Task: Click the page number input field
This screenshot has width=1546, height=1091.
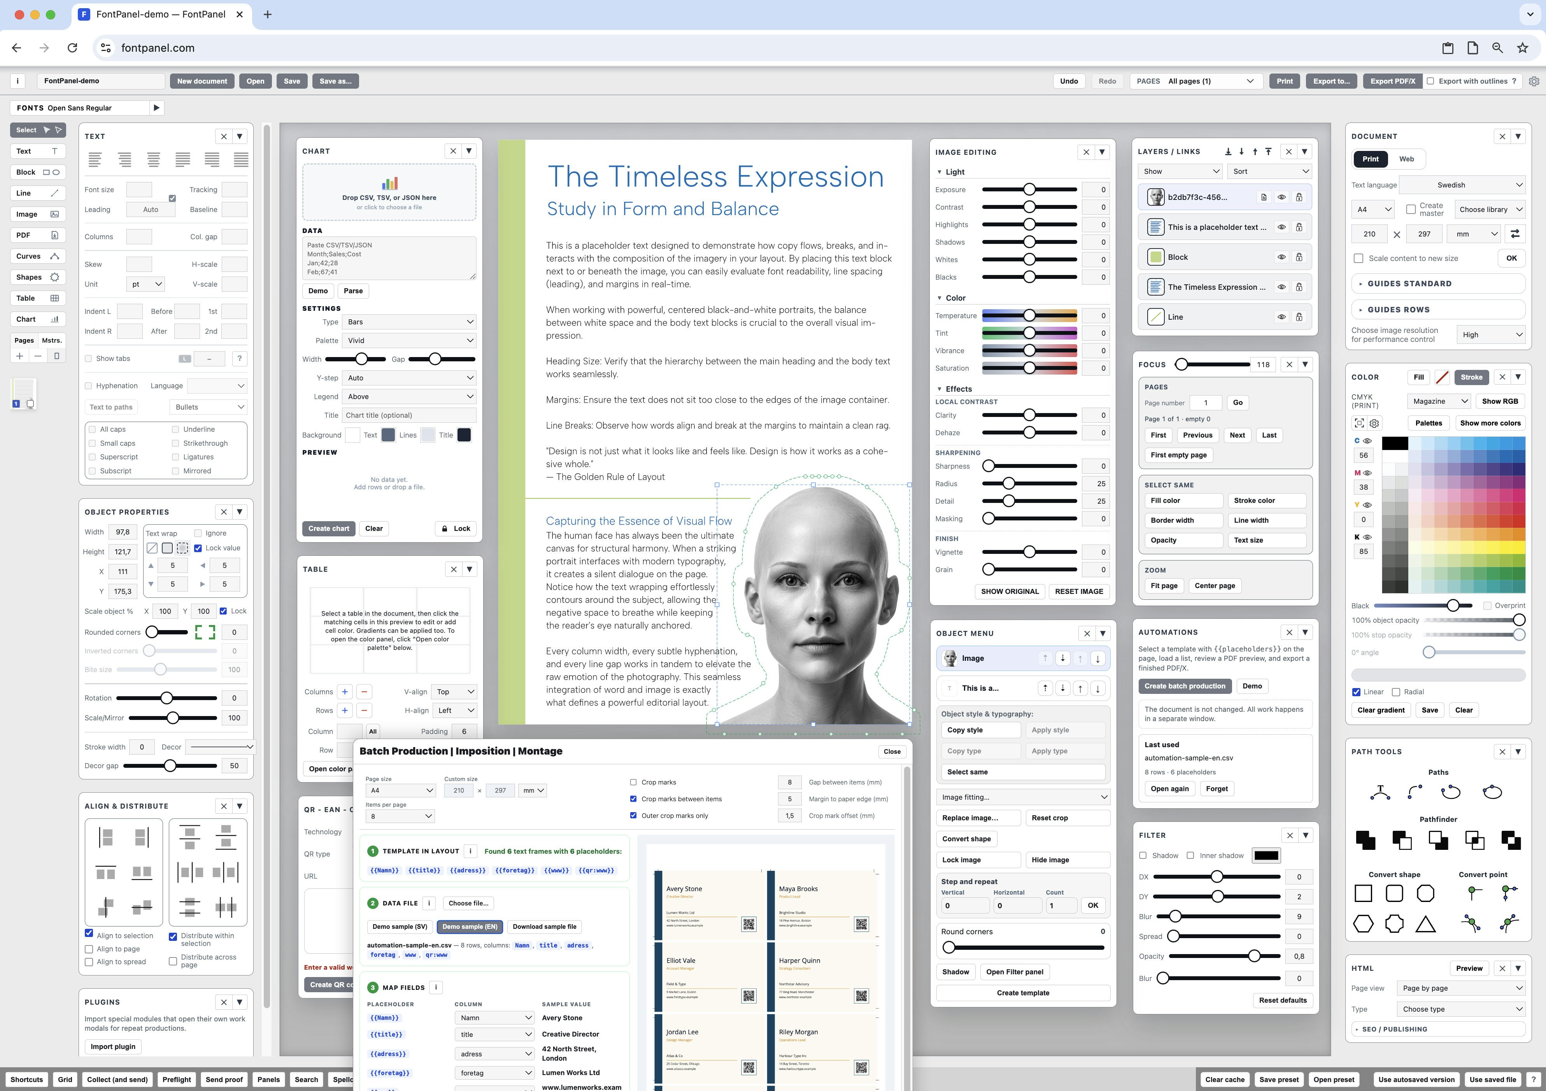Action: pyautogui.click(x=1205, y=403)
